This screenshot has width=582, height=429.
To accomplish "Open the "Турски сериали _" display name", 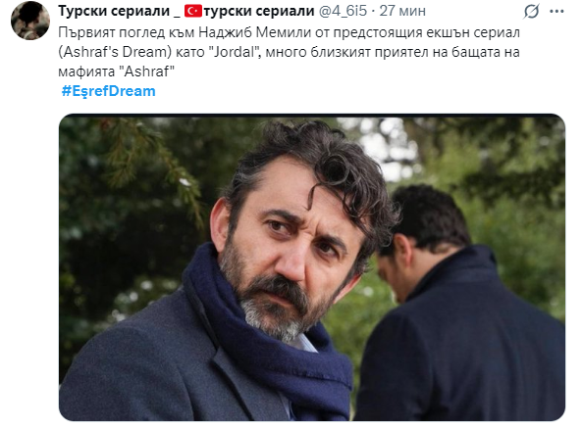I will (x=119, y=11).
